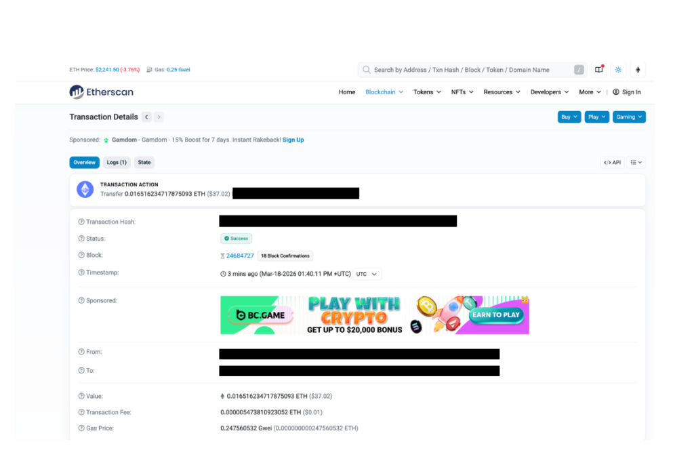Screen dimensions: 694x463
Task: Open the list view options dropdown
Action: click(636, 163)
